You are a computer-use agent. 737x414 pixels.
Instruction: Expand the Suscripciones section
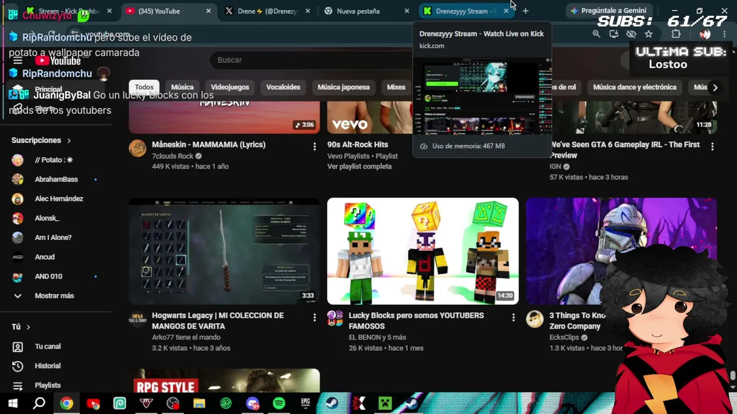point(41,140)
